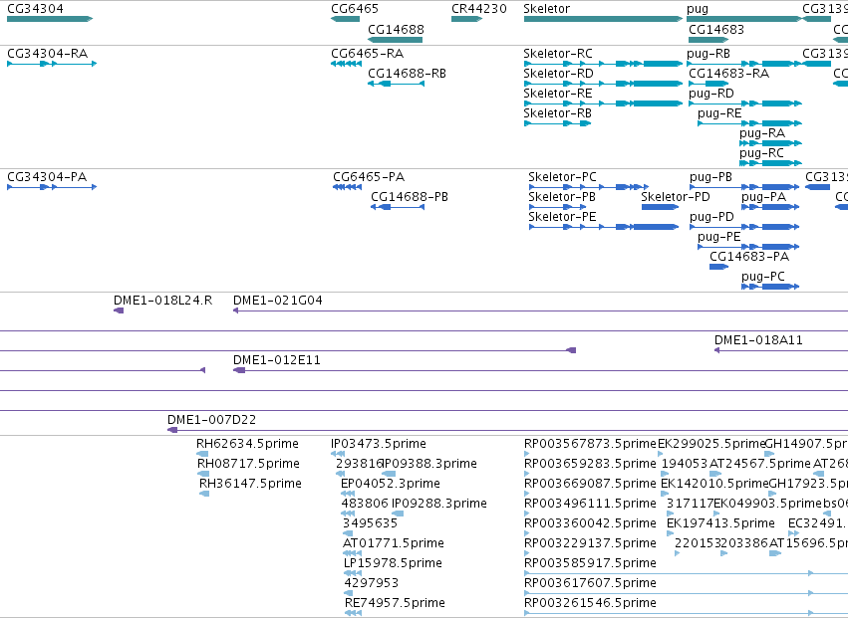
Task: Select the EK197413.5prime EST label
Action: coord(720,523)
